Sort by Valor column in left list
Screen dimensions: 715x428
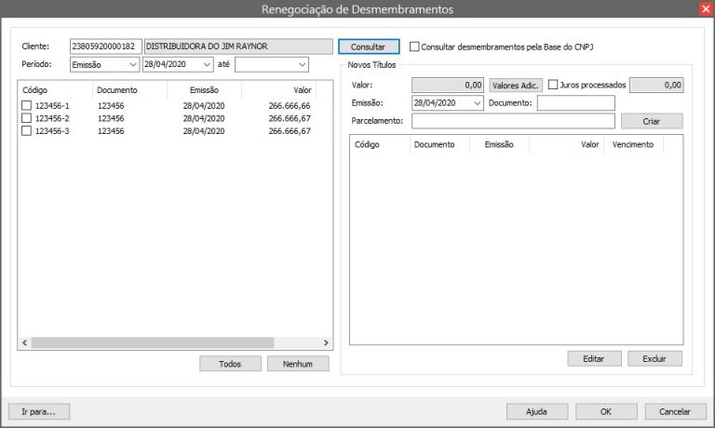(x=278, y=90)
